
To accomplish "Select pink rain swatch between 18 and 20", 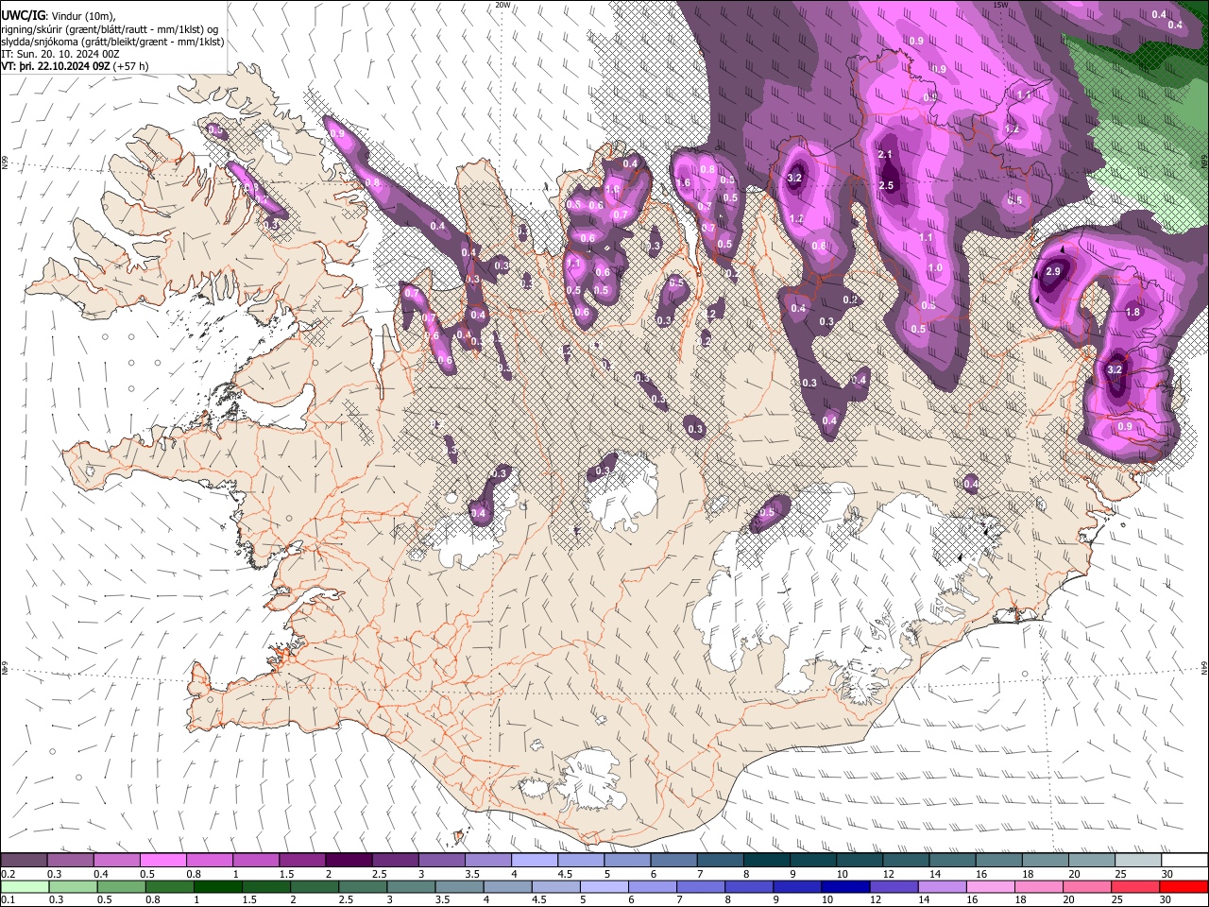I will [x=1039, y=886].
